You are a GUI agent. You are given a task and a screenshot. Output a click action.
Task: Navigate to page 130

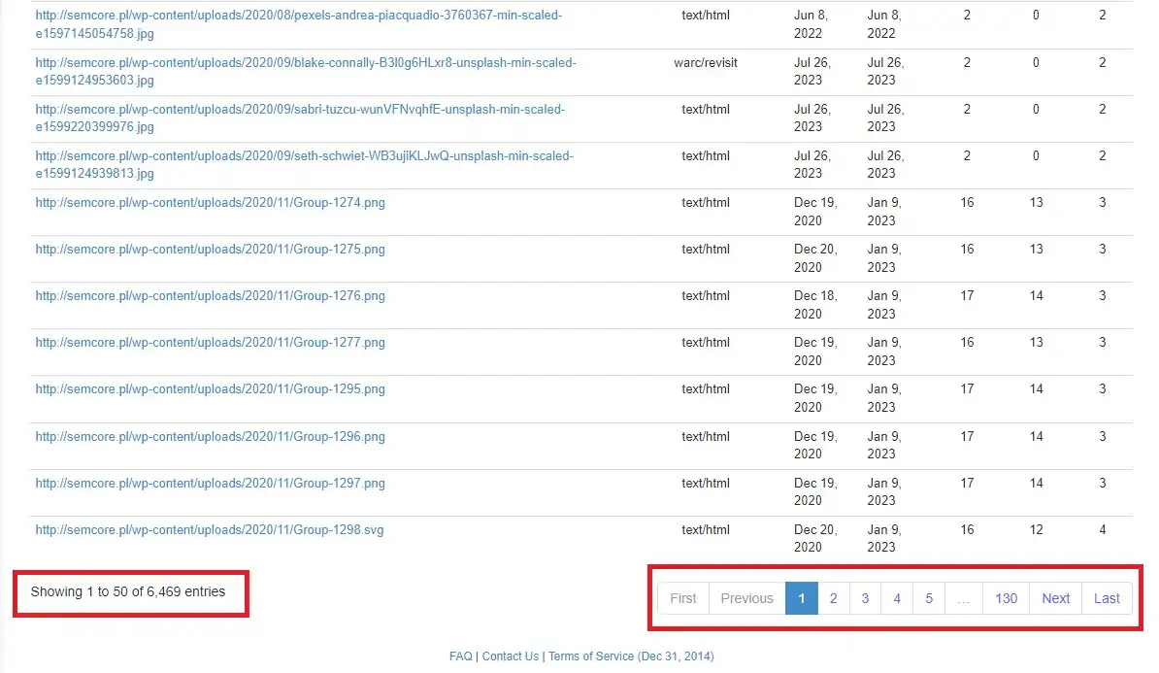[x=1006, y=598]
